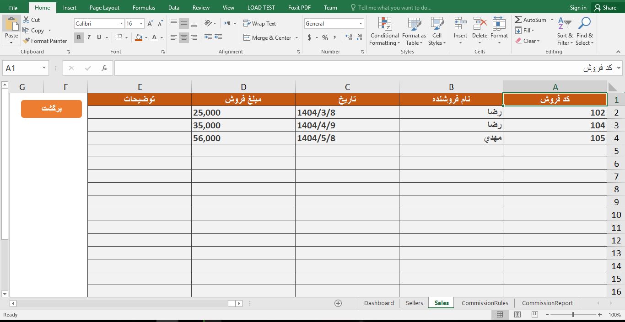This screenshot has height=322, width=625.
Task: Select cell containing 56,000
Action: [243, 138]
